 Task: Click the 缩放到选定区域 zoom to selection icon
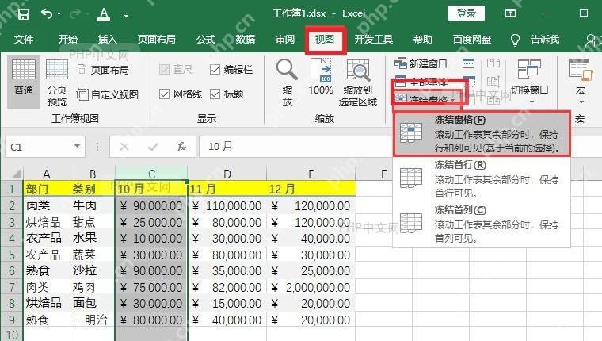tap(358, 70)
